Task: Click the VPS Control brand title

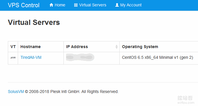Action: 24,5
